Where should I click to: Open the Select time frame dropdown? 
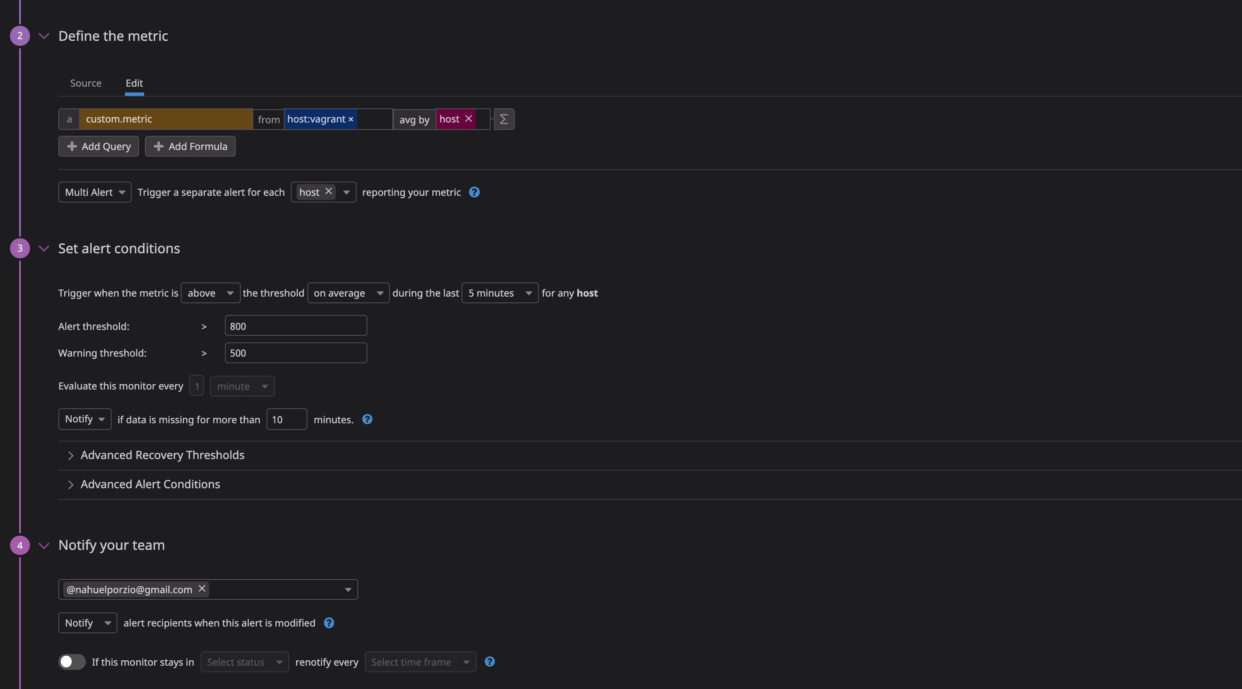tap(420, 662)
